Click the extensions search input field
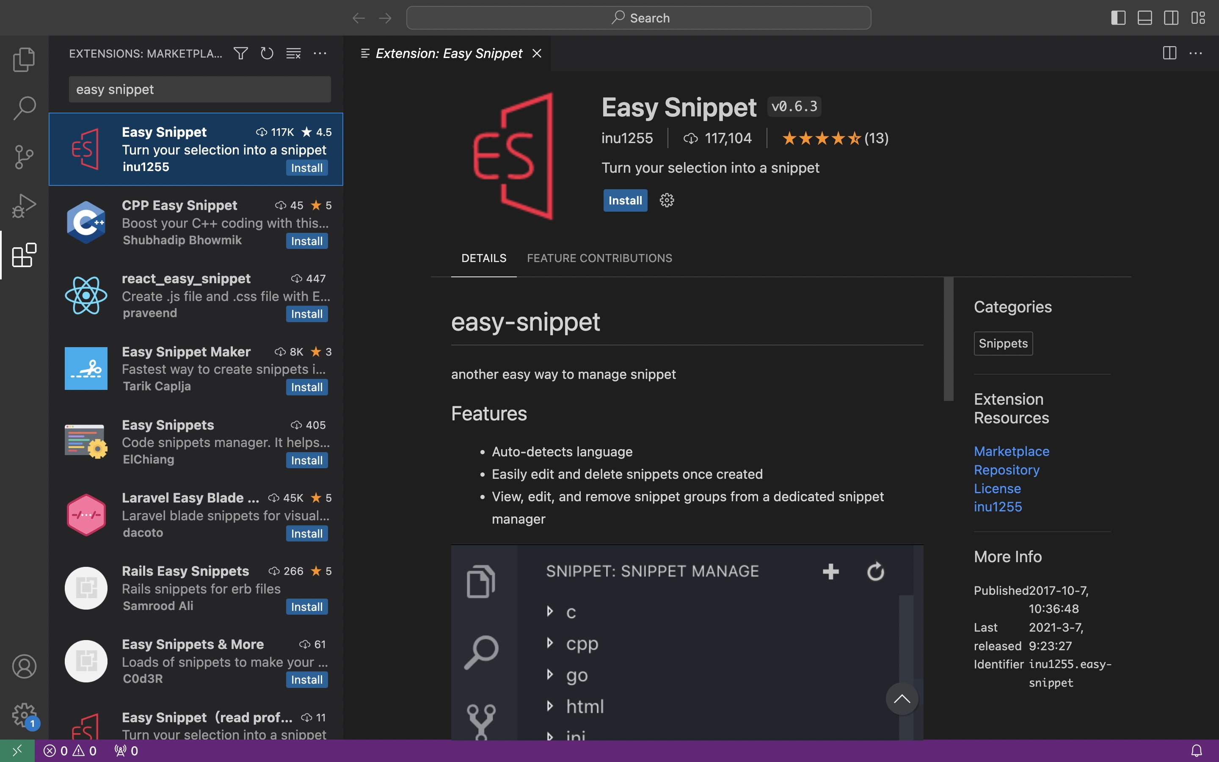Screen dimensions: 1219x762 [199, 90]
